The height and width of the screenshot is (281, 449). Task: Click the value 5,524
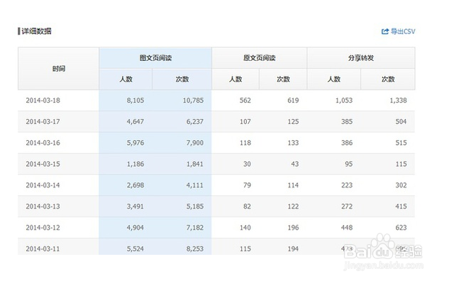(135, 248)
